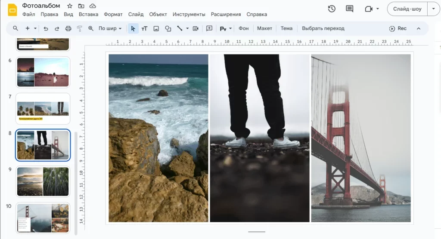This screenshot has width=441, height=239.
Task: Open the Правка menu
Action: coord(49,14)
